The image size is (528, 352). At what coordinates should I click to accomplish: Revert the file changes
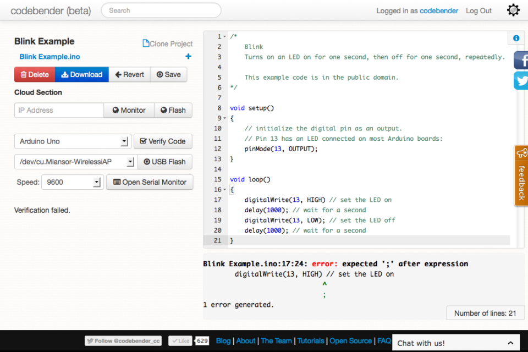pos(130,74)
